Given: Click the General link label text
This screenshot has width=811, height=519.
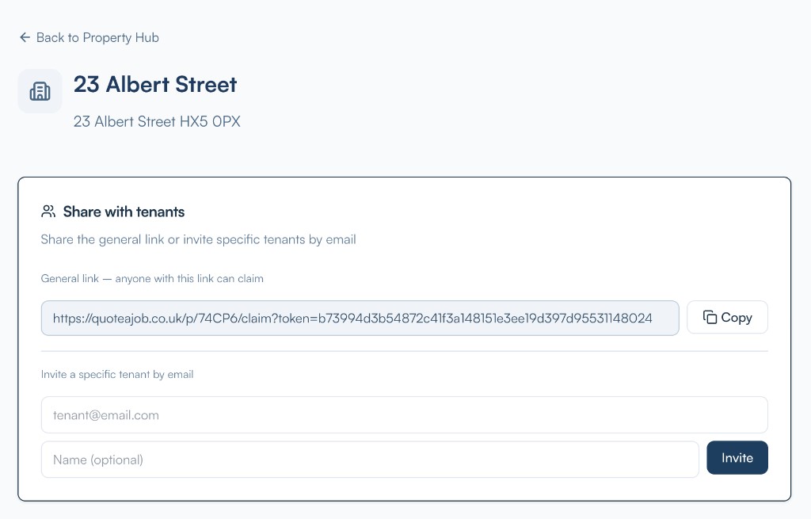Looking at the screenshot, I should [x=151, y=279].
